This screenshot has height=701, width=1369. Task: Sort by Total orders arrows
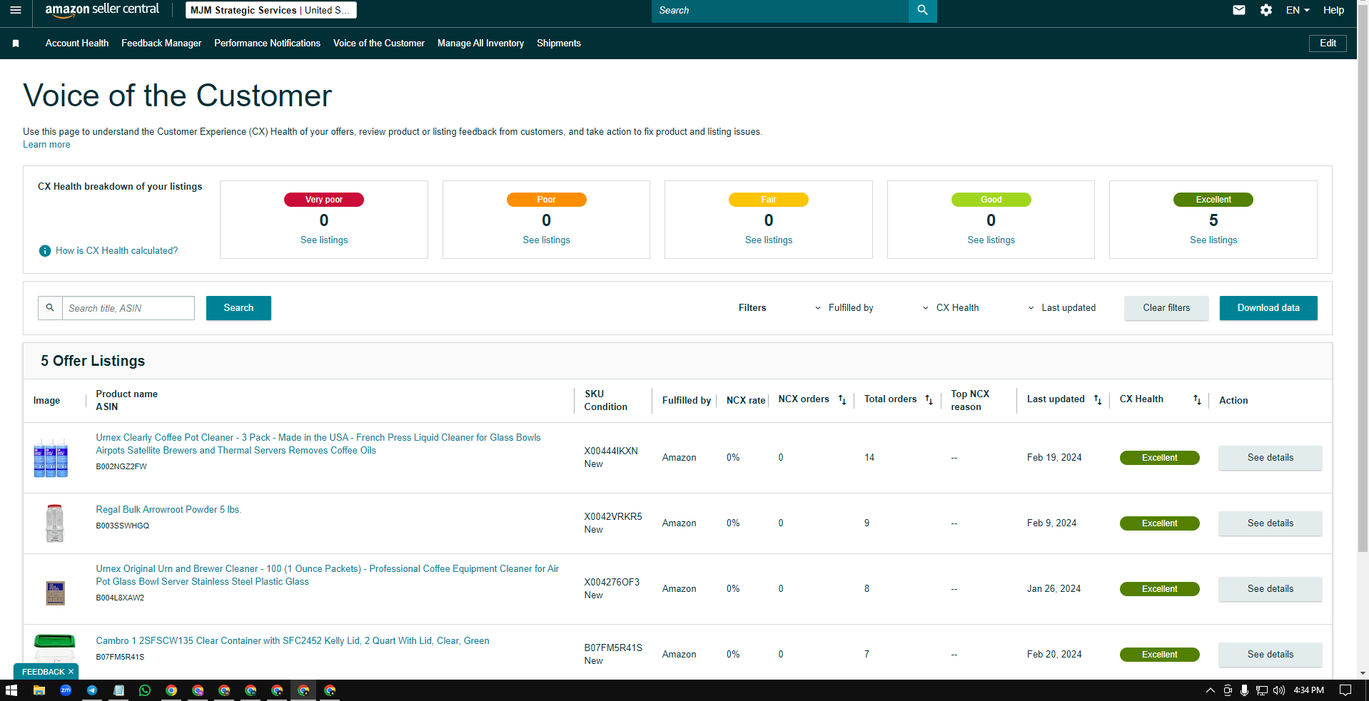pos(929,400)
